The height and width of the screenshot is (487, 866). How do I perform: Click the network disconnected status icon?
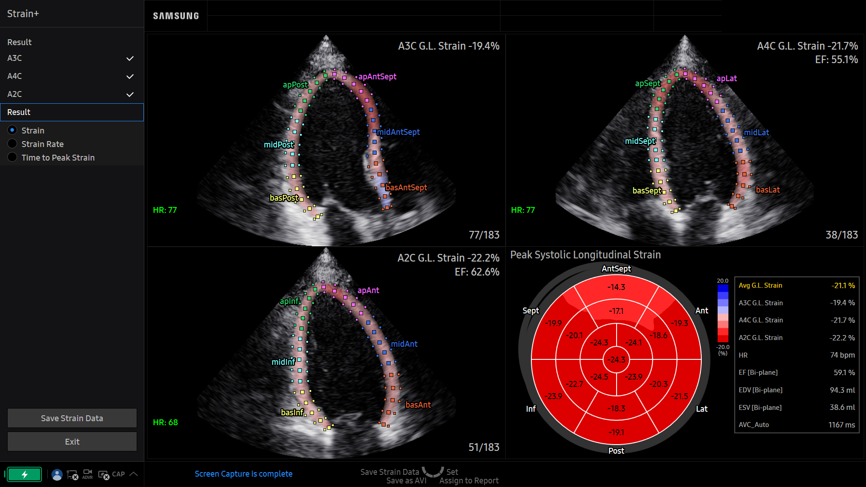point(72,474)
